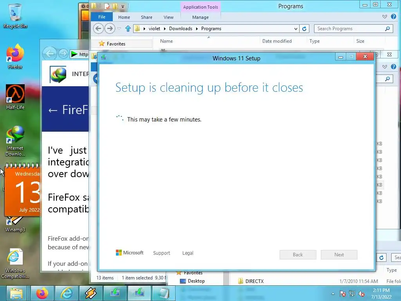The height and width of the screenshot is (301, 401).
Task: Click Properties icon in quick access toolbar
Action: click(107, 6)
